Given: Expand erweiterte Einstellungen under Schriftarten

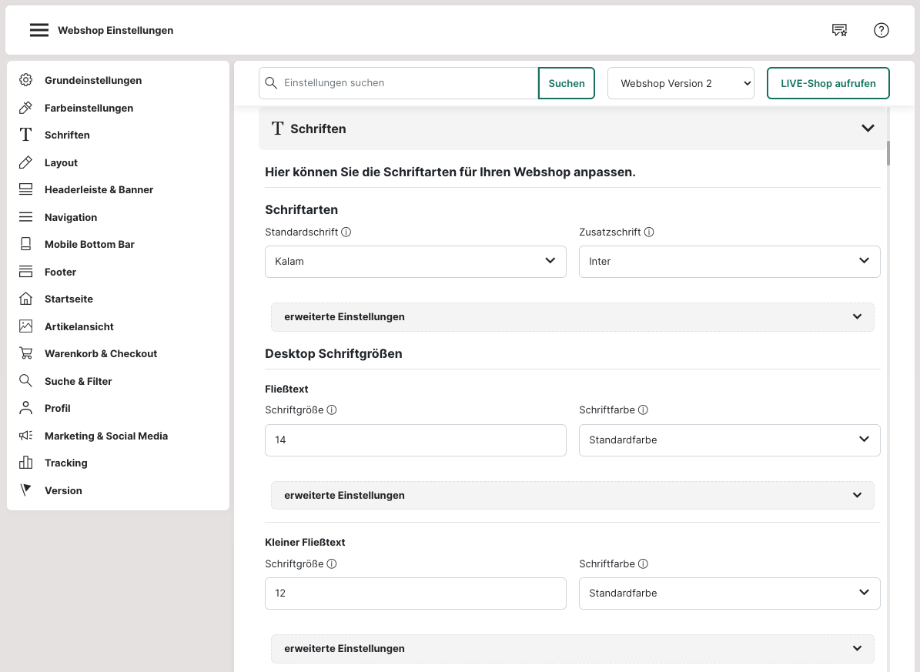Looking at the screenshot, I should [x=572, y=316].
